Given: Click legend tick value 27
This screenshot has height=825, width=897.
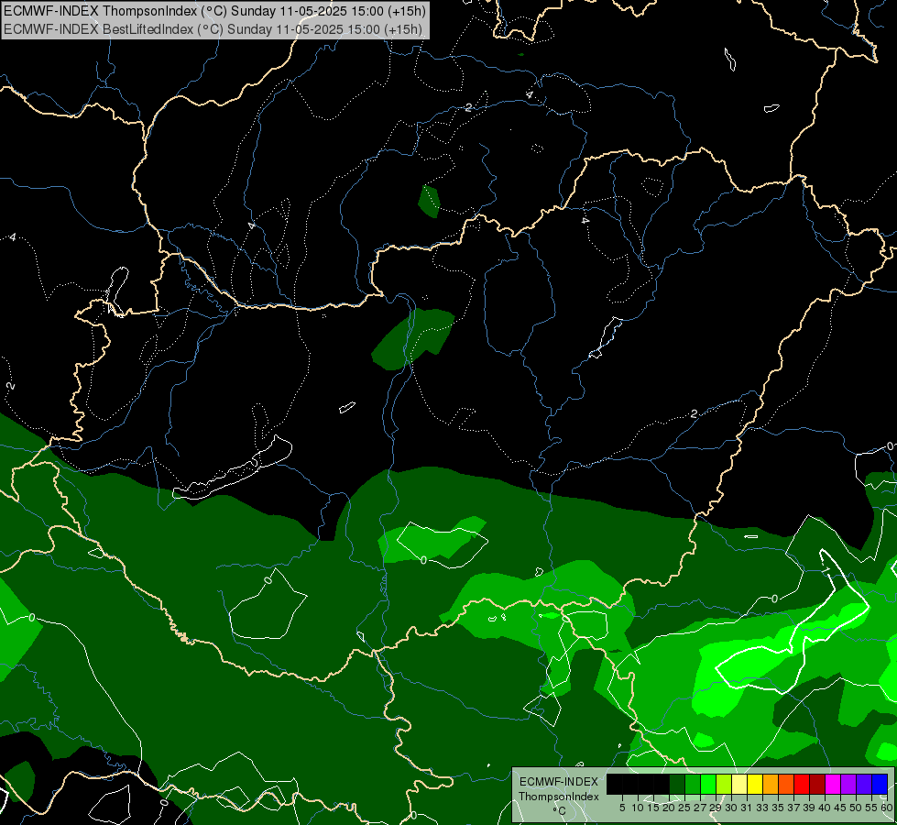Looking at the screenshot, I should tap(700, 808).
